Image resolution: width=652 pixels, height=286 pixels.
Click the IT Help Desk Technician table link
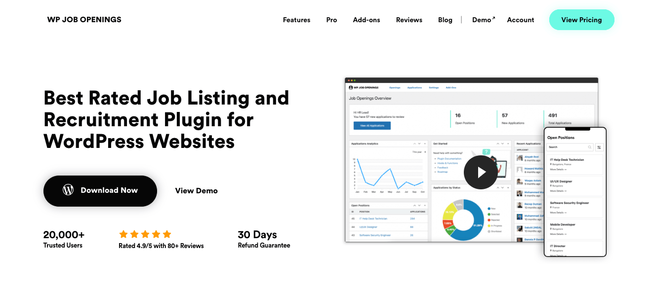(373, 218)
